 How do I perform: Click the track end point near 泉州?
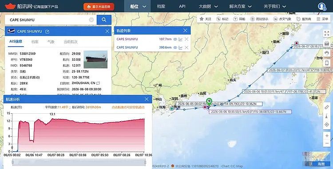[297, 43]
